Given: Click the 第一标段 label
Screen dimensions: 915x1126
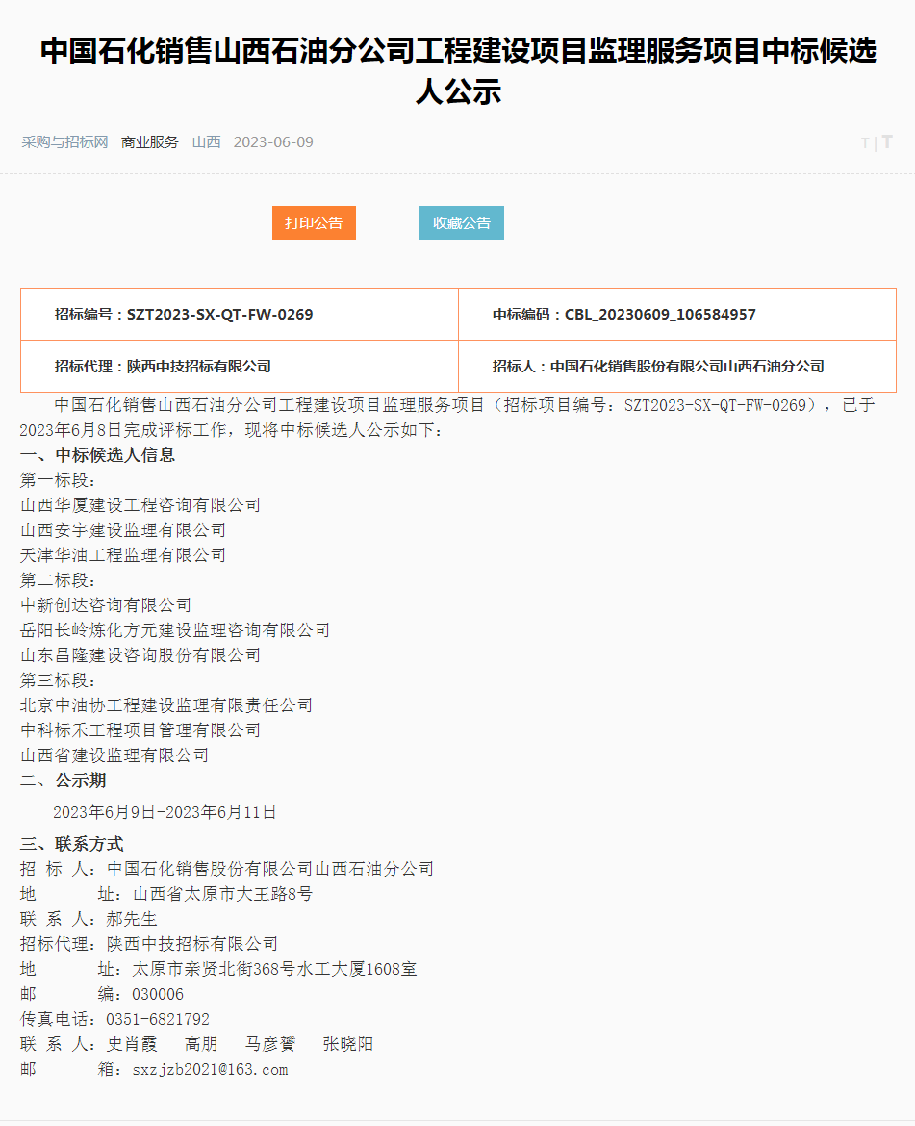Looking at the screenshot, I should click(58, 480).
